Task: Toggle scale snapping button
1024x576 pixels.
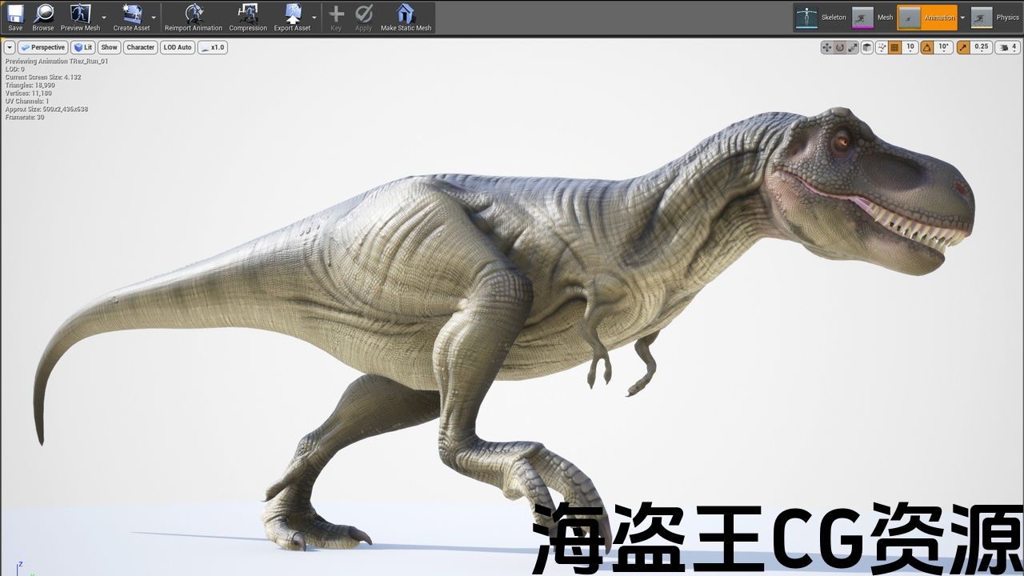Action: (x=963, y=47)
